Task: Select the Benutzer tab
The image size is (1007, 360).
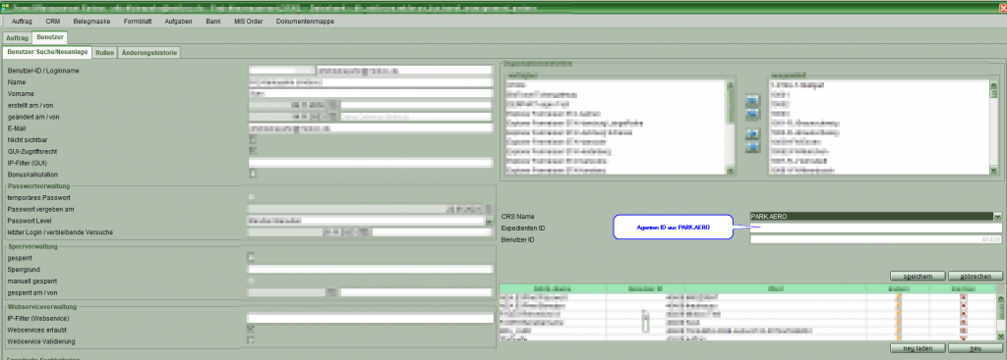Action: tap(49, 38)
